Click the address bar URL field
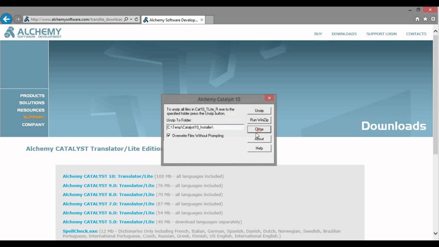This screenshot has height=247, width=439. [76, 20]
